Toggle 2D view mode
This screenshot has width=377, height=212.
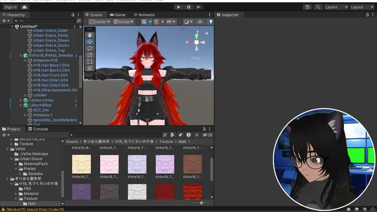click(200, 22)
